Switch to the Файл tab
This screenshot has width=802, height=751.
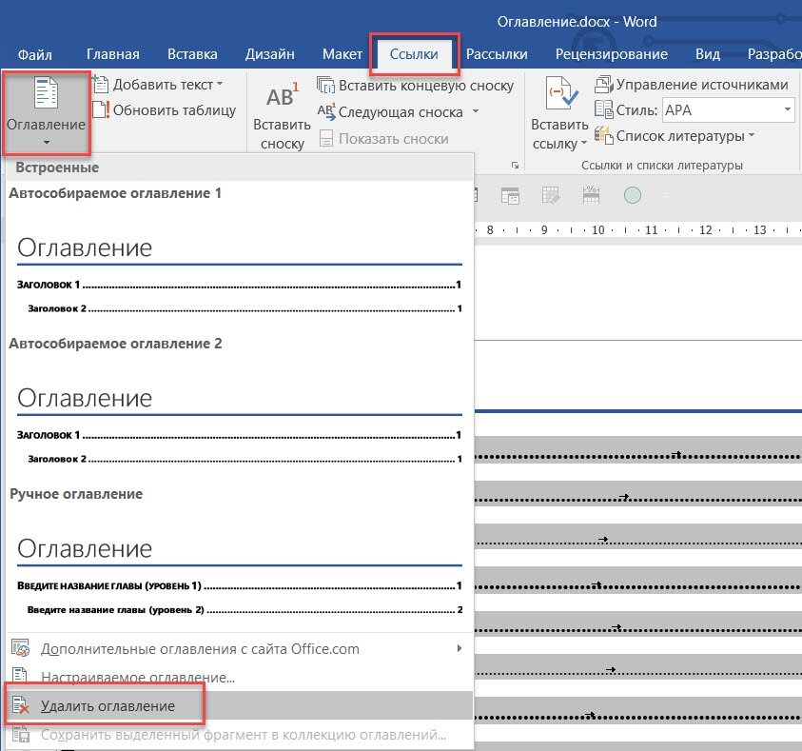click(x=35, y=54)
